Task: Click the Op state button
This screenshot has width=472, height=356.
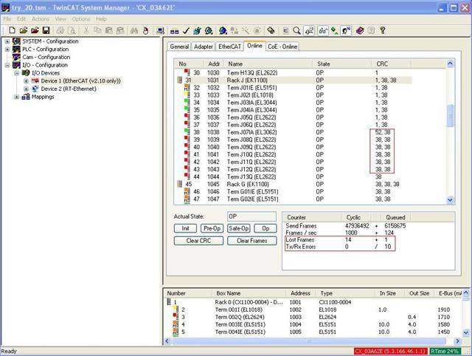Action: point(265,228)
